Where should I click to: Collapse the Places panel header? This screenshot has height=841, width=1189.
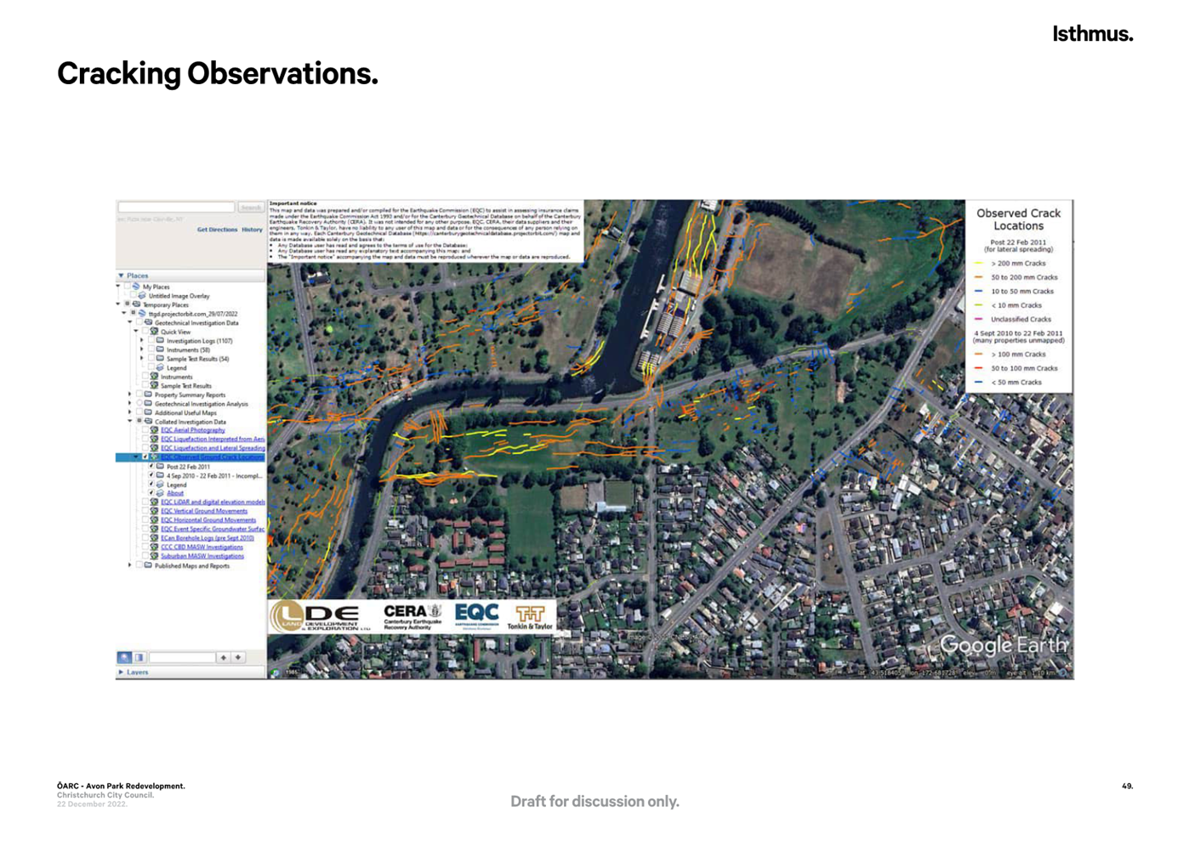click(191, 276)
